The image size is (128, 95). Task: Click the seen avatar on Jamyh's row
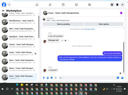coord(35,54)
